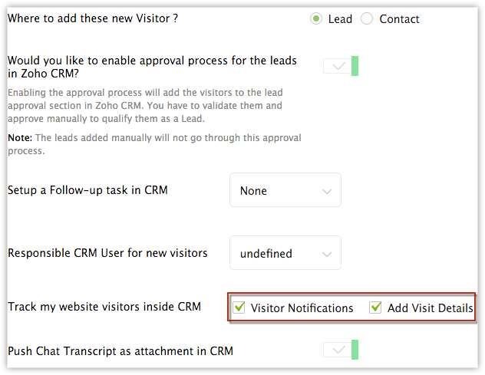The image size is (485, 375).
Task: Click the "Lead" option label
Action: 340,19
